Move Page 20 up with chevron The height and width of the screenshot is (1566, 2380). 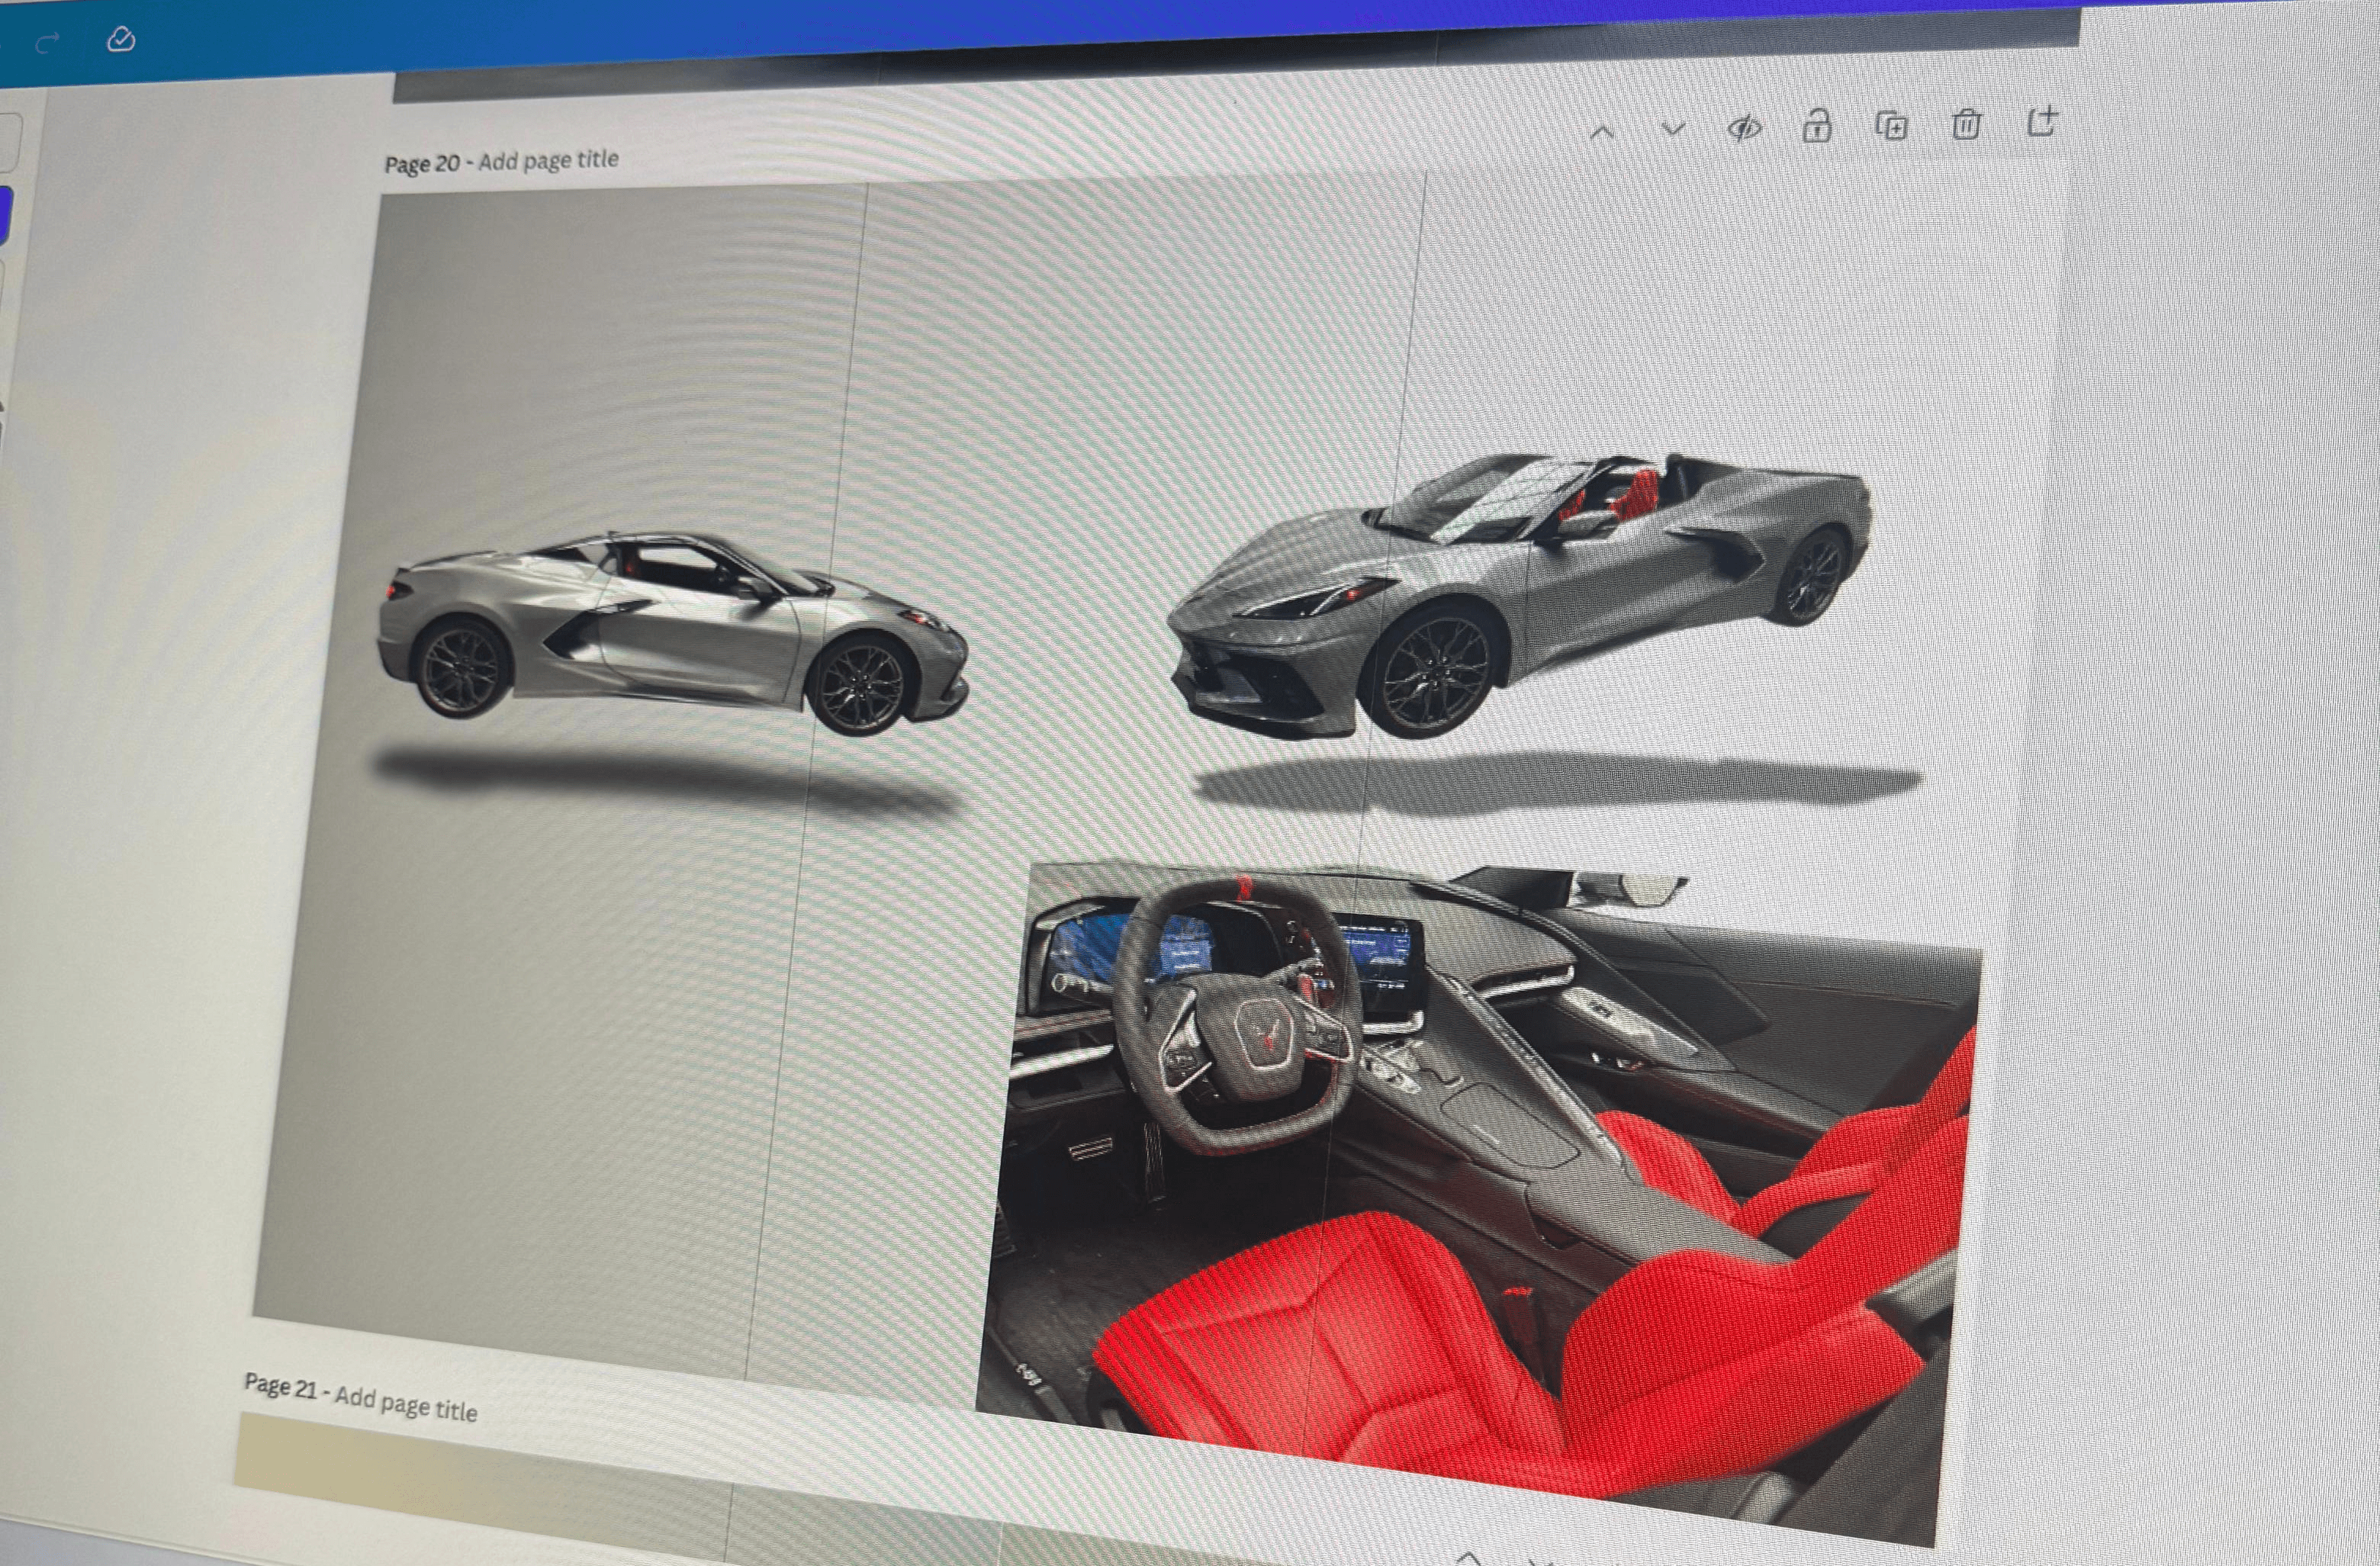tap(1601, 133)
